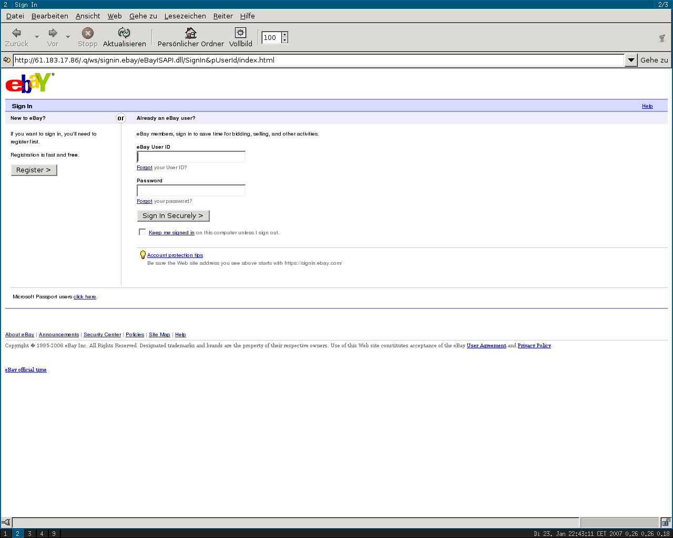Screen dimensions: 673x538
Task: Check the Keep me signed in checkbox
Action: tap(142, 232)
